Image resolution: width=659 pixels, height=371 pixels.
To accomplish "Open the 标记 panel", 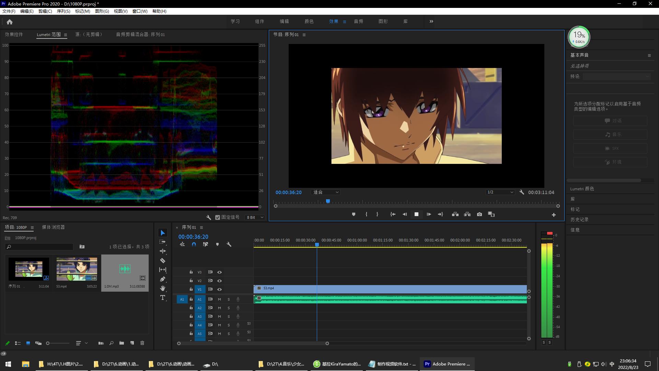I will [575, 209].
